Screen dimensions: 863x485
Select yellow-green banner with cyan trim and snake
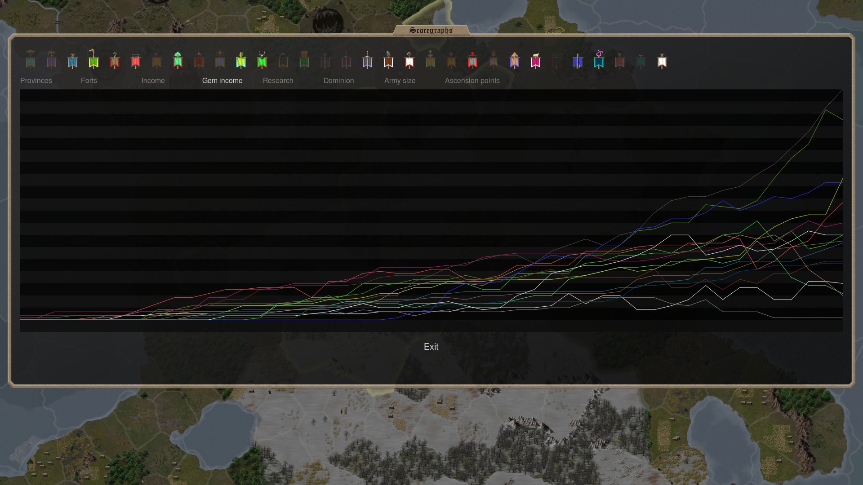click(241, 60)
